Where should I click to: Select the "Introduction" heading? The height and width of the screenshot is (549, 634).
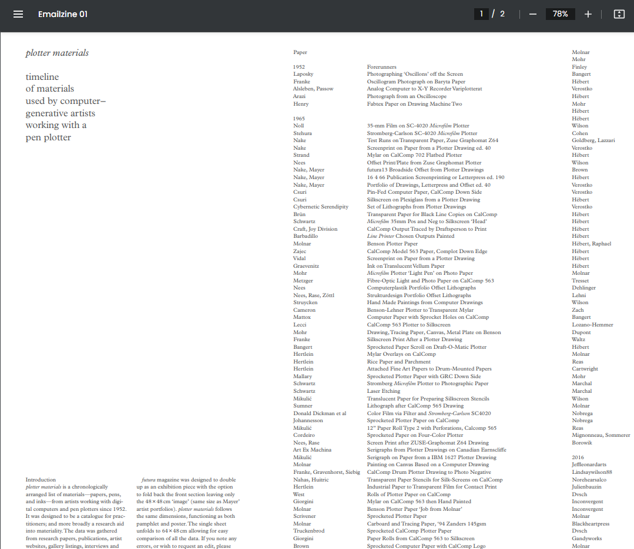coord(41,480)
